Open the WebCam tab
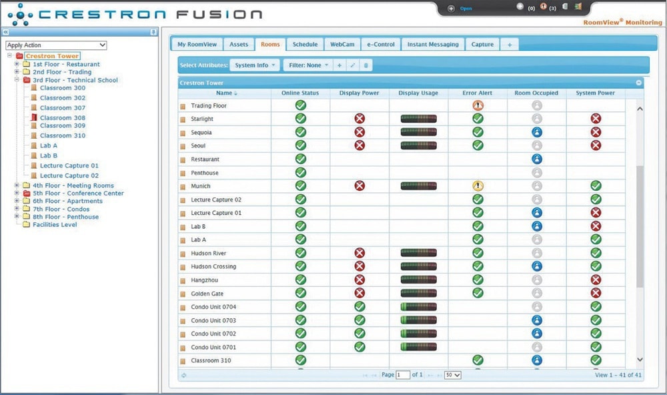 342,44
